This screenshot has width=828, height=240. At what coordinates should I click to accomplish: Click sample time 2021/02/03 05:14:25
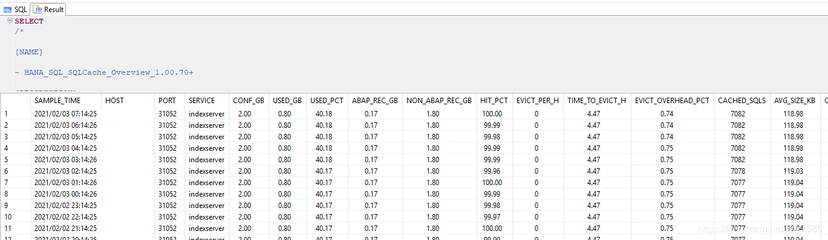[x=65, y=136]
